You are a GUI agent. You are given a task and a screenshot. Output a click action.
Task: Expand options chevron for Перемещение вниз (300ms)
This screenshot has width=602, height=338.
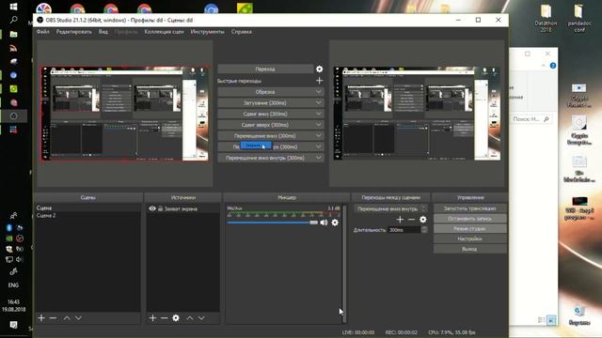point(318,135)
